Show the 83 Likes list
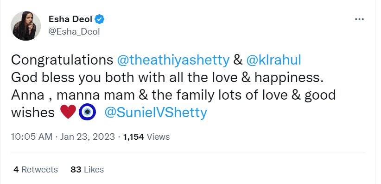 pos(87,170)
